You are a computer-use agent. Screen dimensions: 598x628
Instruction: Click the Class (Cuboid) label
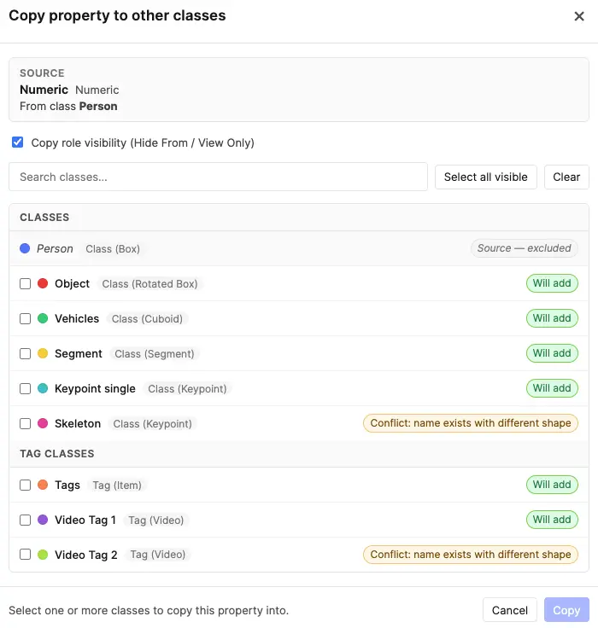[x=147, y=319]
